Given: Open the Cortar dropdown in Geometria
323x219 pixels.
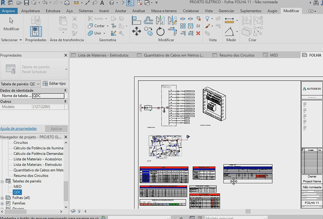Looking at the screenshot, I should click(x=108, y=26).
